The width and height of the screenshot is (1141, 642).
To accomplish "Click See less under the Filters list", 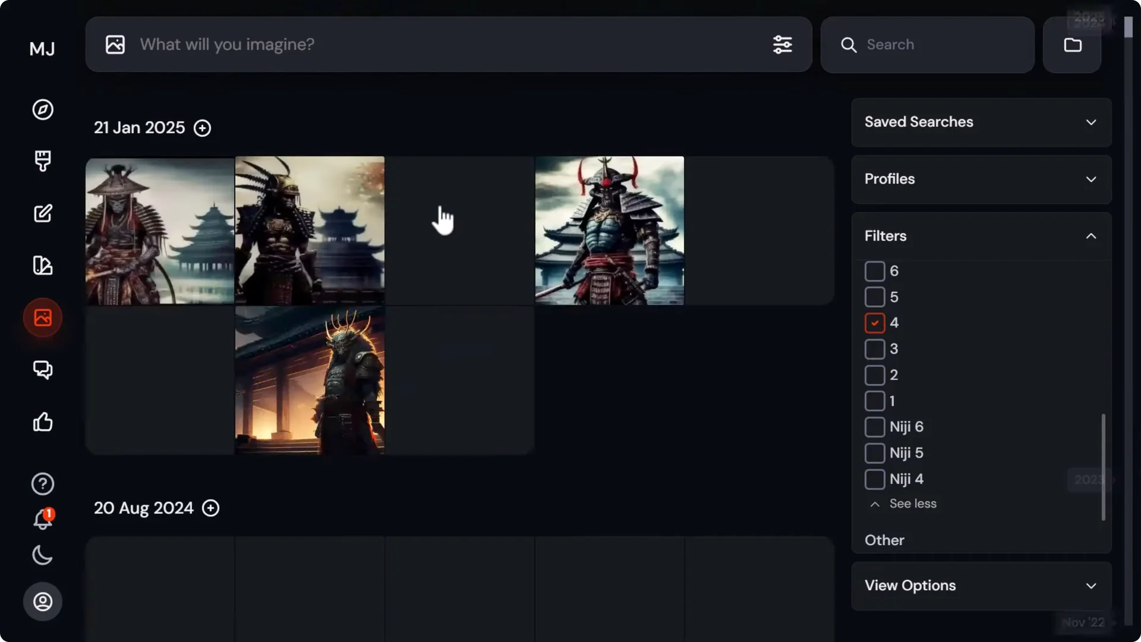I will click(x=912, y=503).
